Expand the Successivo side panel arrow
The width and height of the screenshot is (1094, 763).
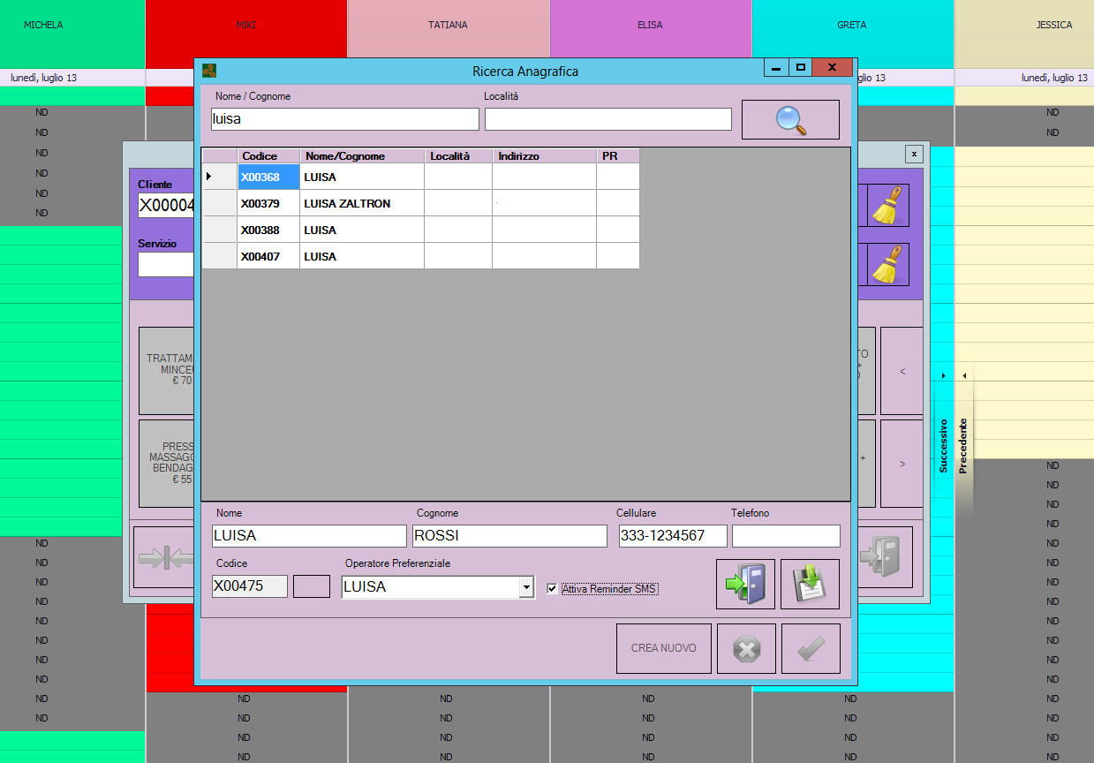pos(943,376)
